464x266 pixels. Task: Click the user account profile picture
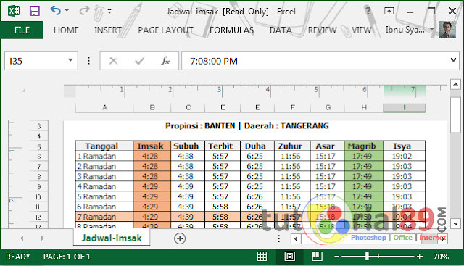(x=447, y=30)
